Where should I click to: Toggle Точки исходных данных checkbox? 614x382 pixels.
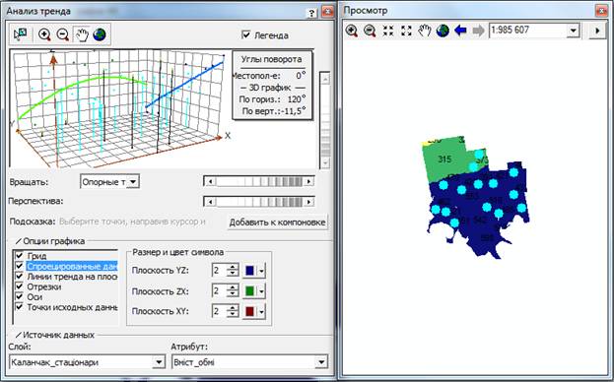[x=19, y=307]
